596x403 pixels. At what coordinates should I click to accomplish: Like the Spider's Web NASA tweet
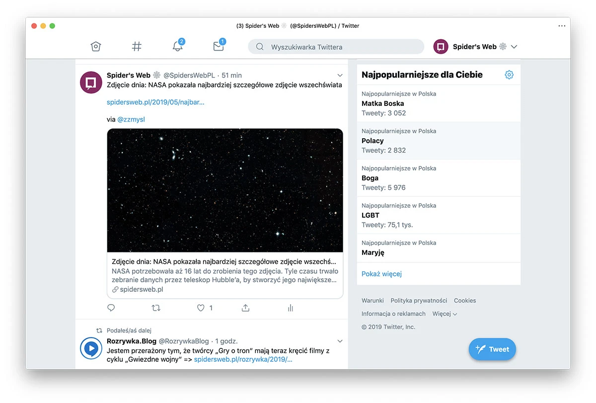click(x=201, y=308)
